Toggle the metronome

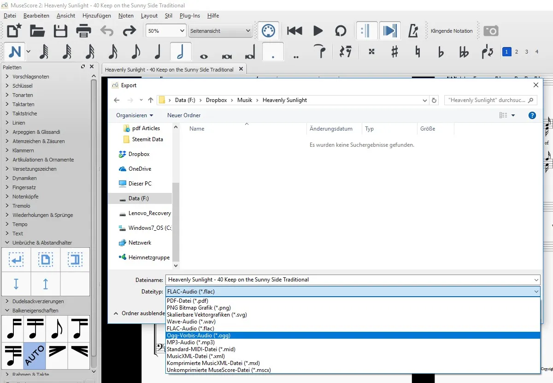(x=414, y=31)
